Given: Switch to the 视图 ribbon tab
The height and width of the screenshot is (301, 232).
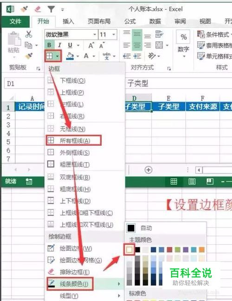Looking at the screenshot, I should point(205,21).
